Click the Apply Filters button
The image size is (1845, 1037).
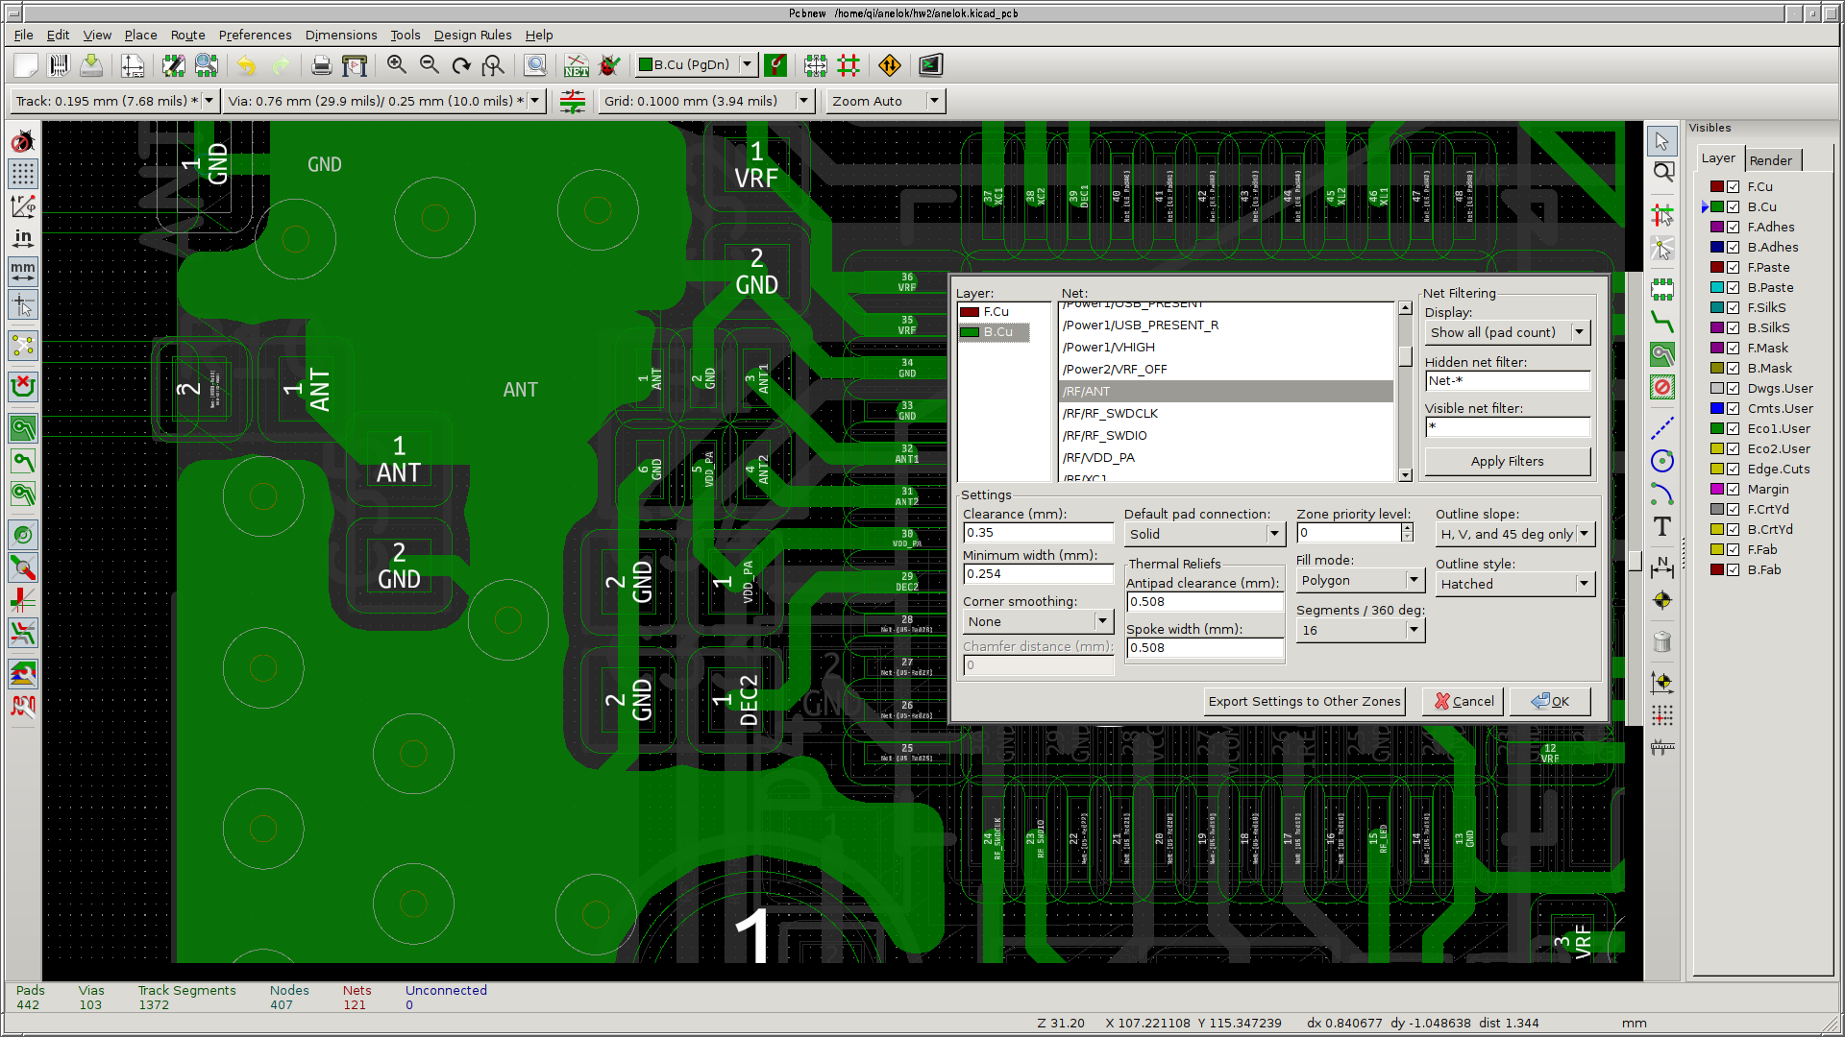click(x=1507, y=462)
